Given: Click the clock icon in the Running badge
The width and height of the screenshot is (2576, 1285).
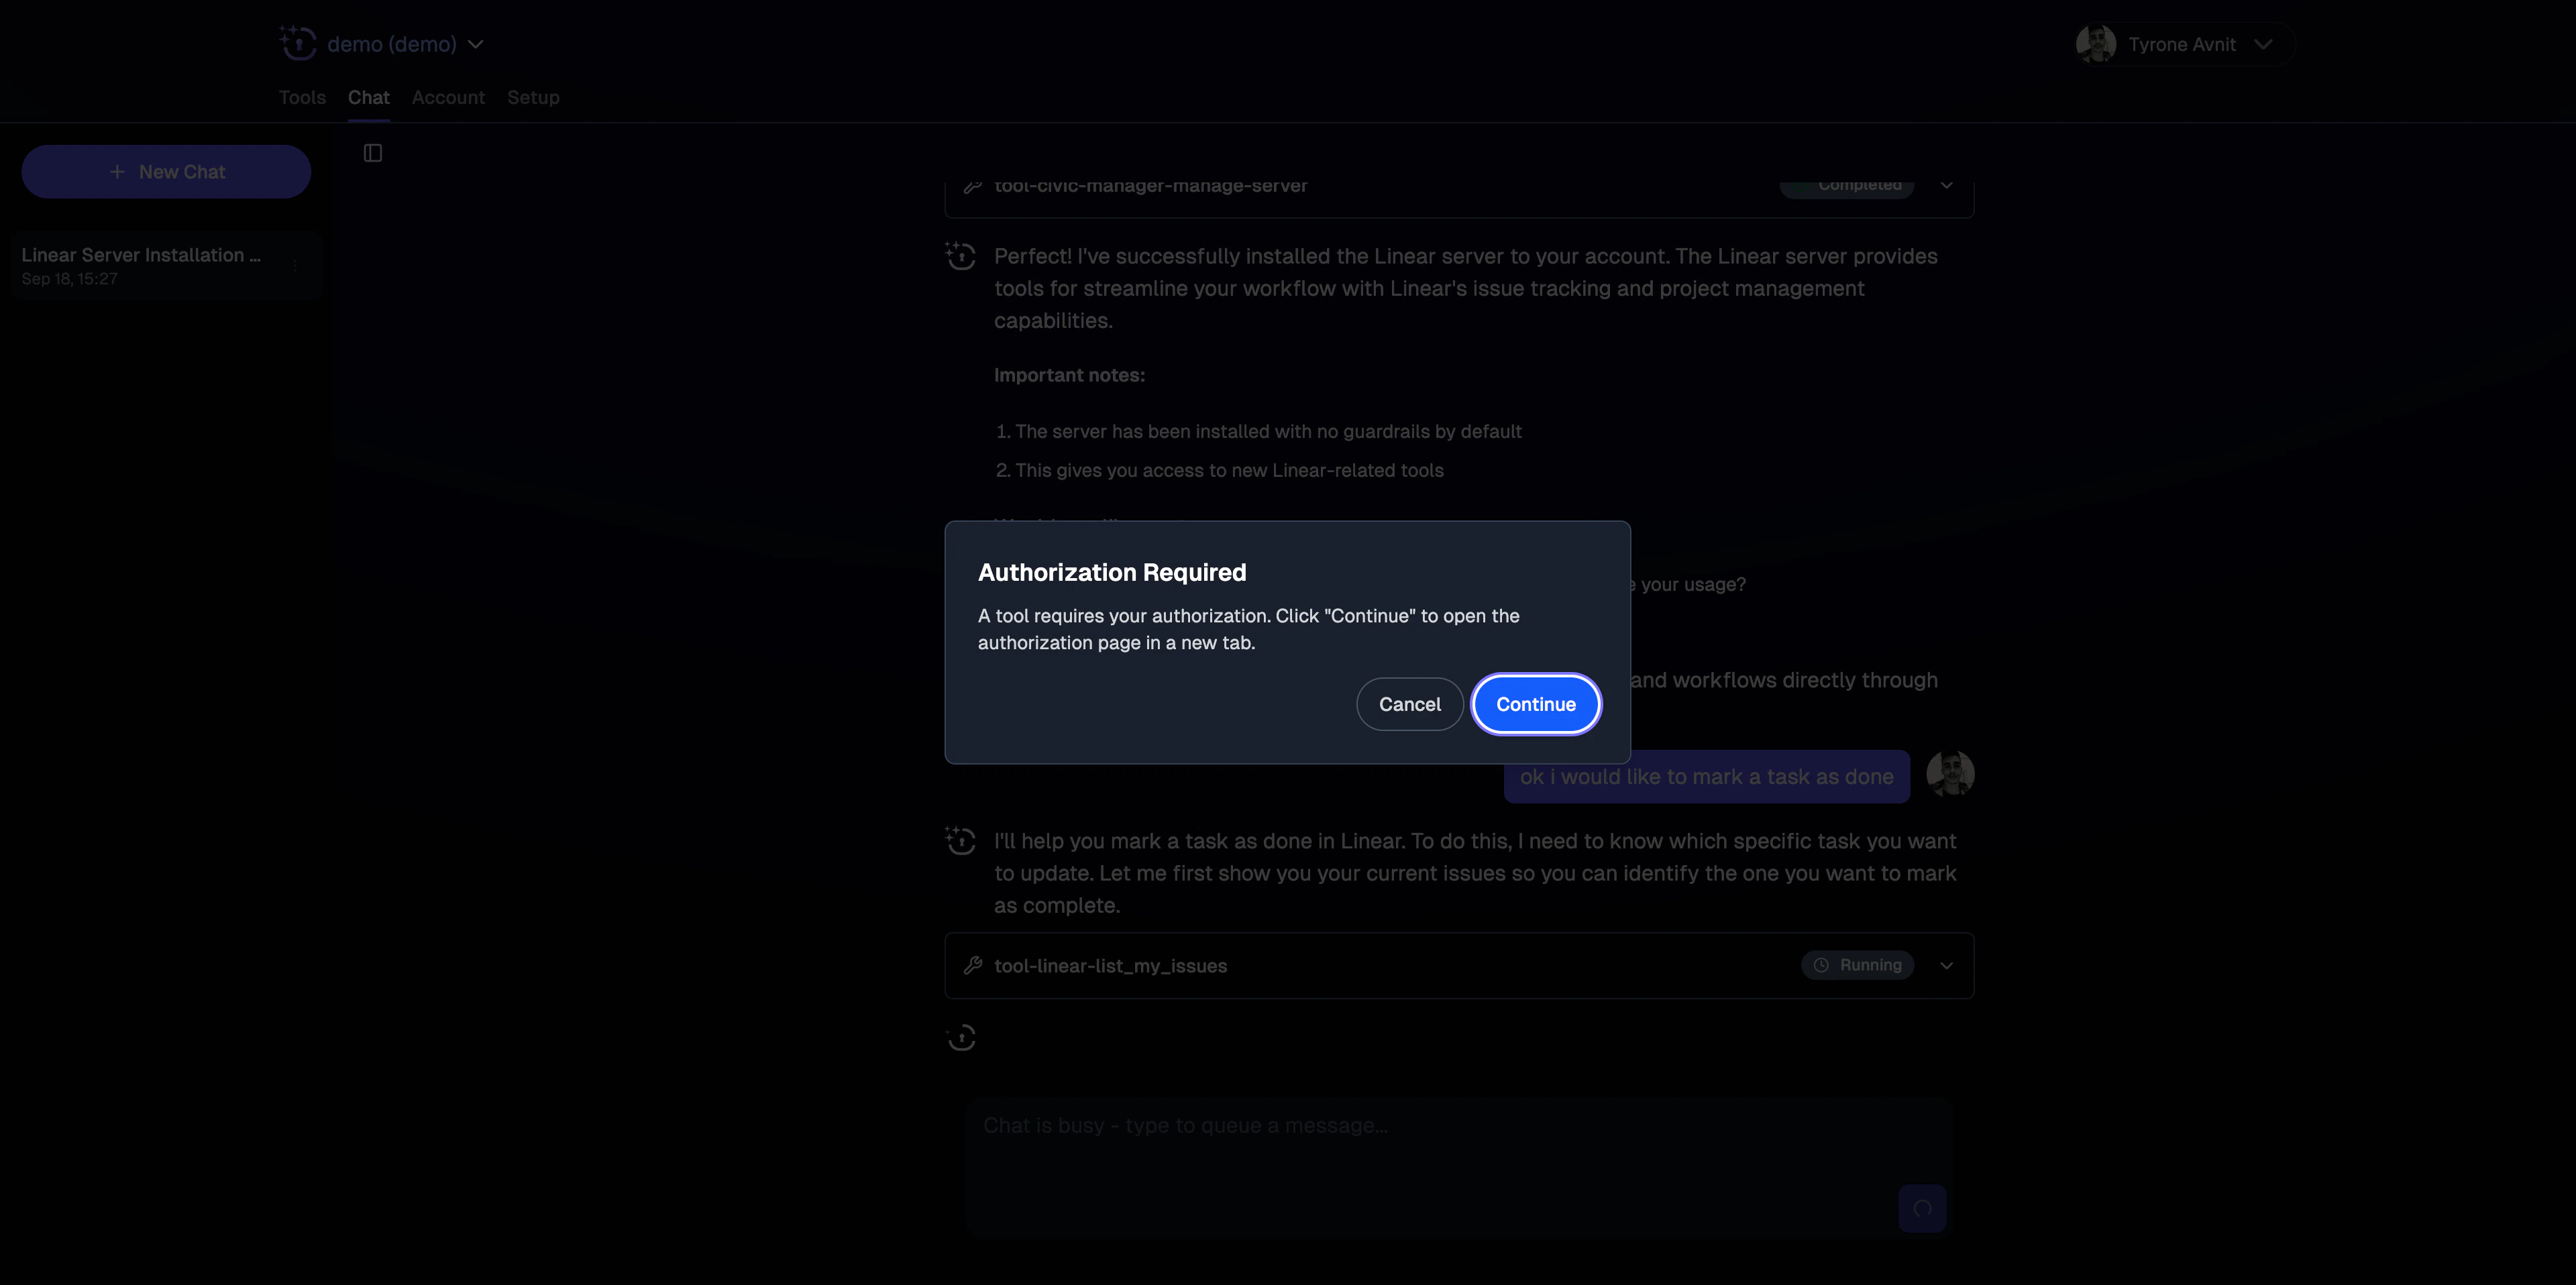Looking at the screenshot, I should pos(1822,965).
